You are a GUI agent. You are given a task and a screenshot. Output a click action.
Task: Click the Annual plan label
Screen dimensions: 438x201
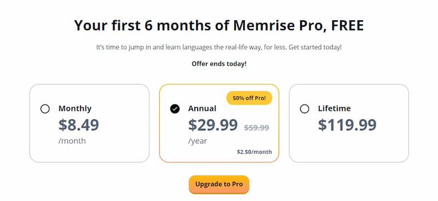point(202,108)
